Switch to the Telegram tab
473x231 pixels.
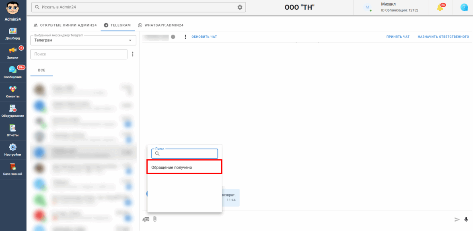tap(117, 25)
